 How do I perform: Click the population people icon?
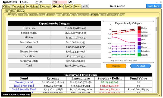click(x=4, y=2)
